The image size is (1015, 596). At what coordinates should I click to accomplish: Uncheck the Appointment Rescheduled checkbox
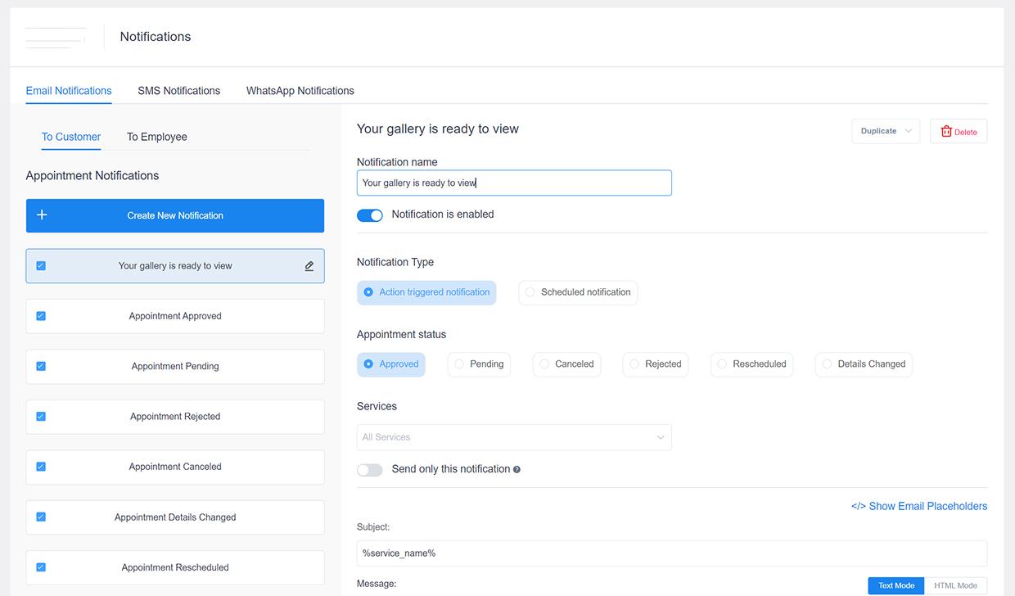point(41,567)
